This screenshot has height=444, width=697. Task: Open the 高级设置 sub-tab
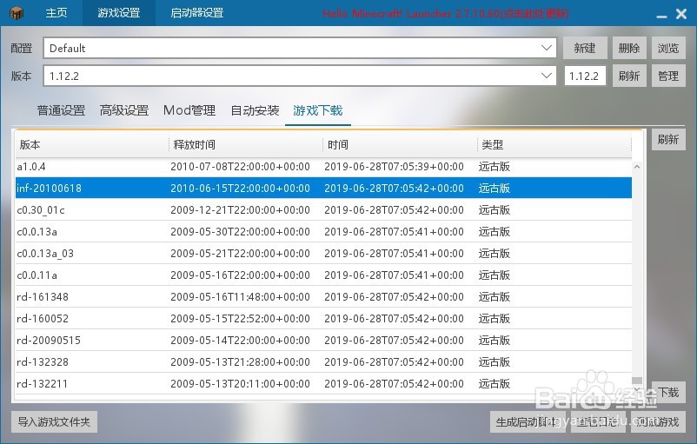[x=124, y=110]
